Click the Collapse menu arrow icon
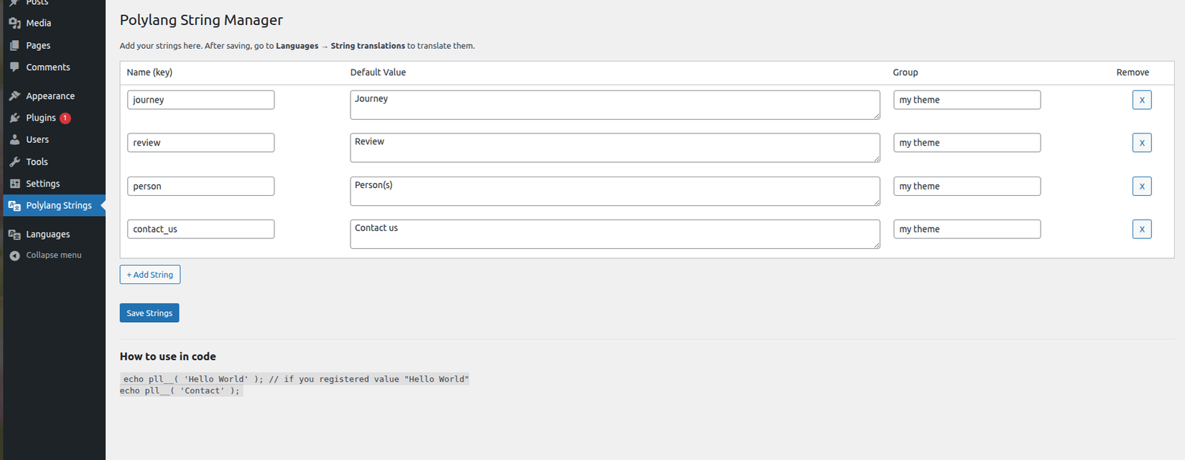 click(14, 255)
